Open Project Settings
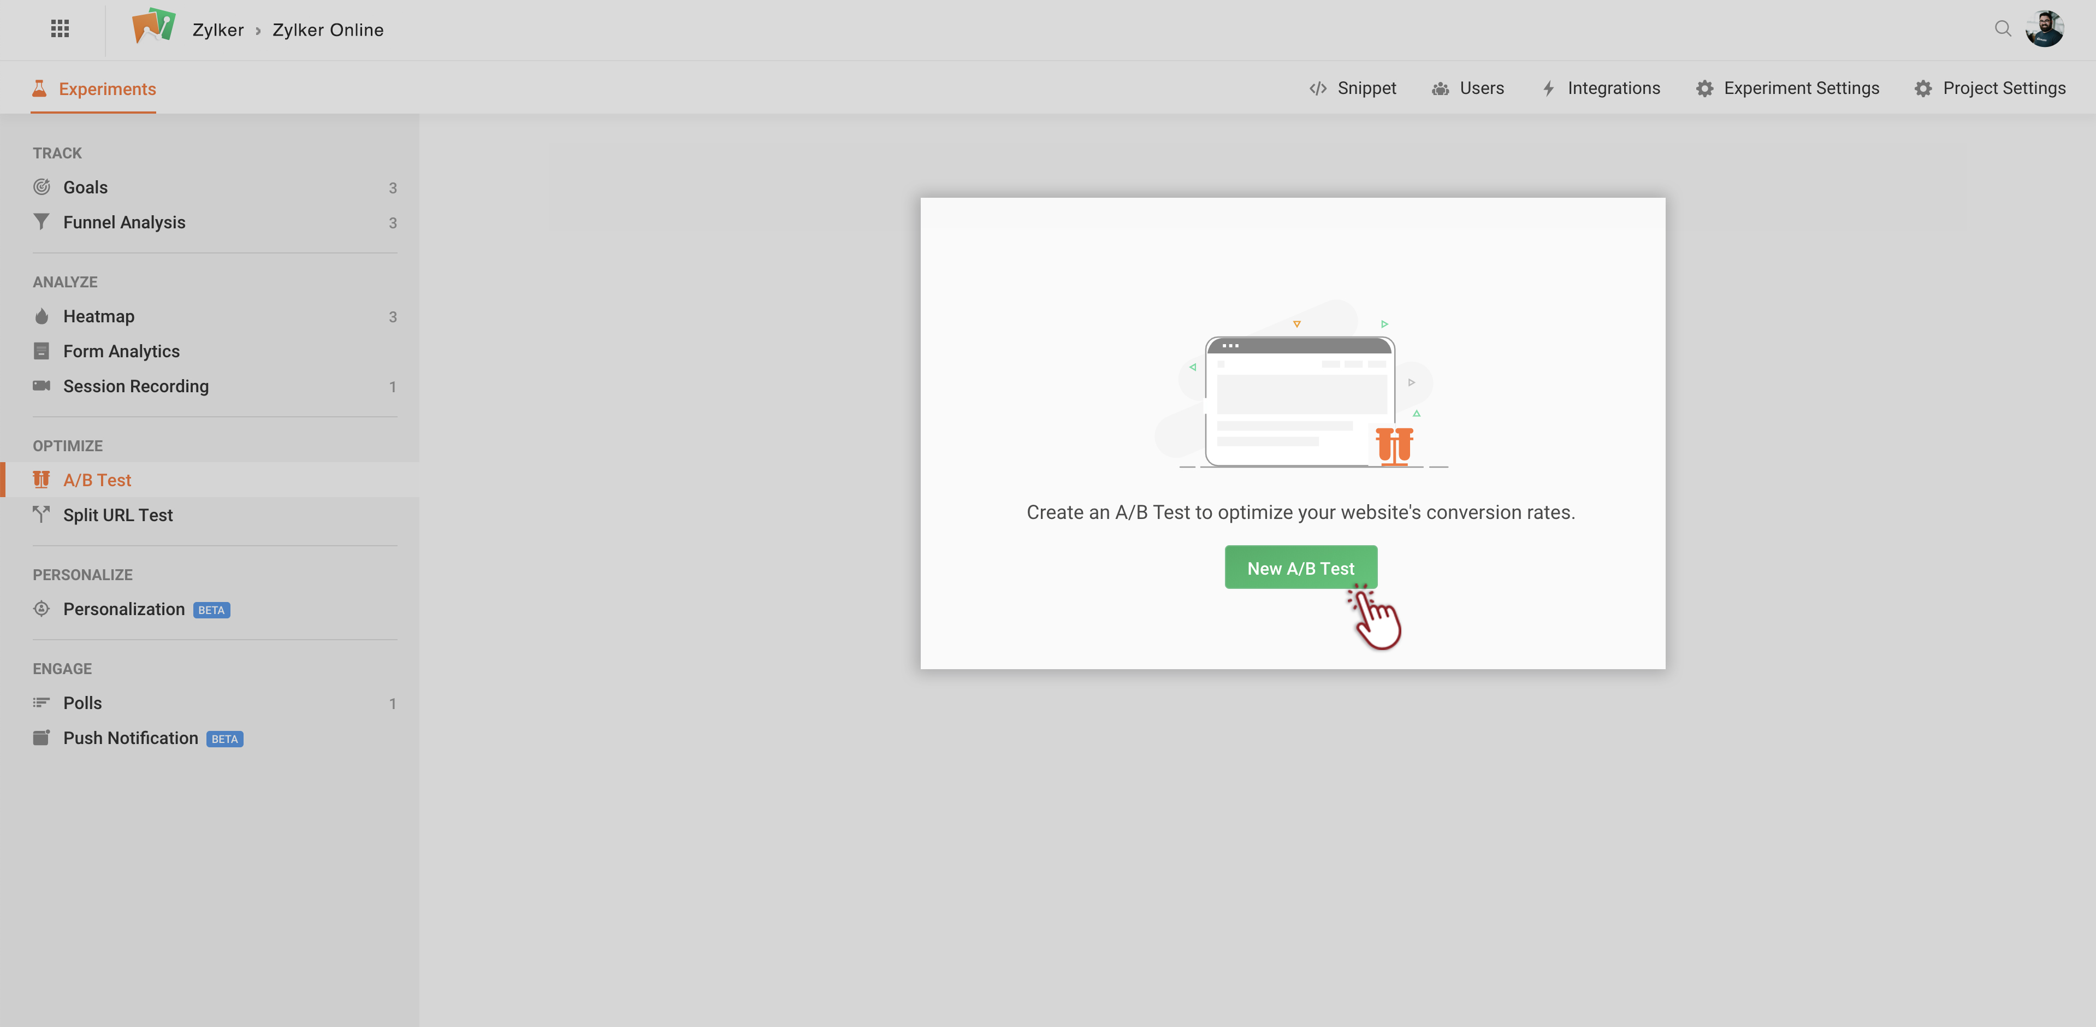 point(1990,88)
